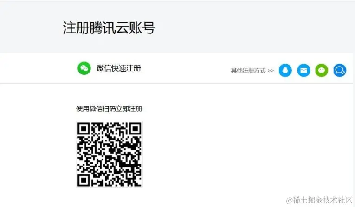355x207 pixels.
Task: Click the center of the WeChat QR code
Action: tap(110, 154)
